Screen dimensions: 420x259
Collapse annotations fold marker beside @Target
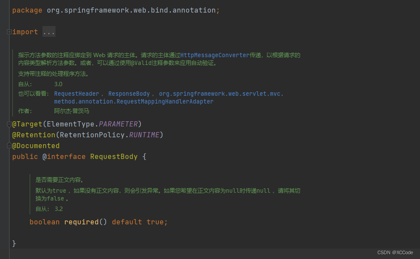coord(9,124)
